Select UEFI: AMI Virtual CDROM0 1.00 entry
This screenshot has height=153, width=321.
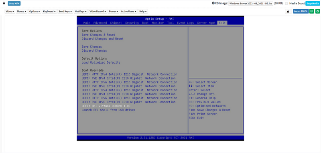coord(106,106)
